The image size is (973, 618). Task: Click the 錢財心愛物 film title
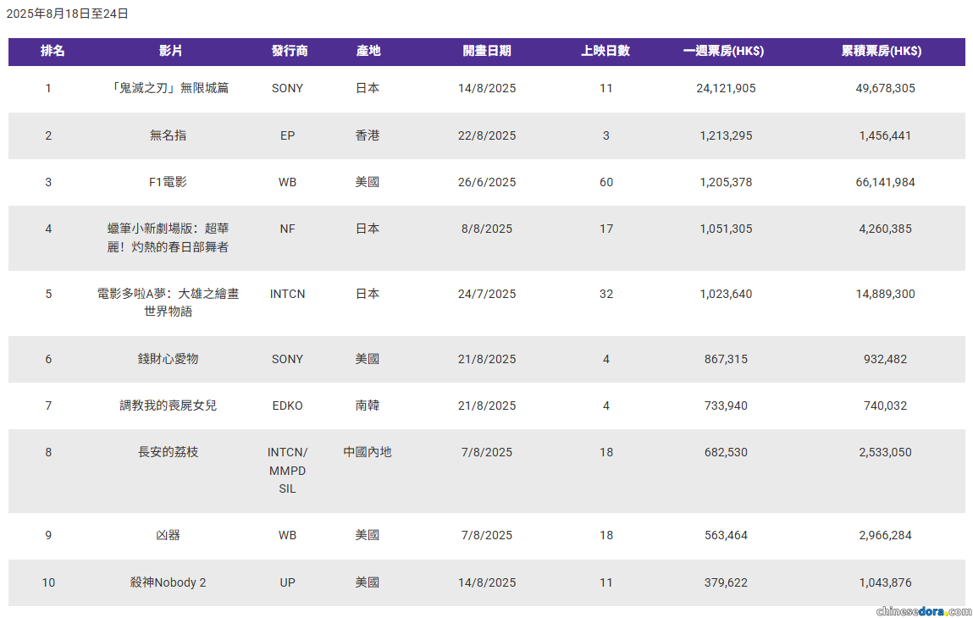click(168, 359)
